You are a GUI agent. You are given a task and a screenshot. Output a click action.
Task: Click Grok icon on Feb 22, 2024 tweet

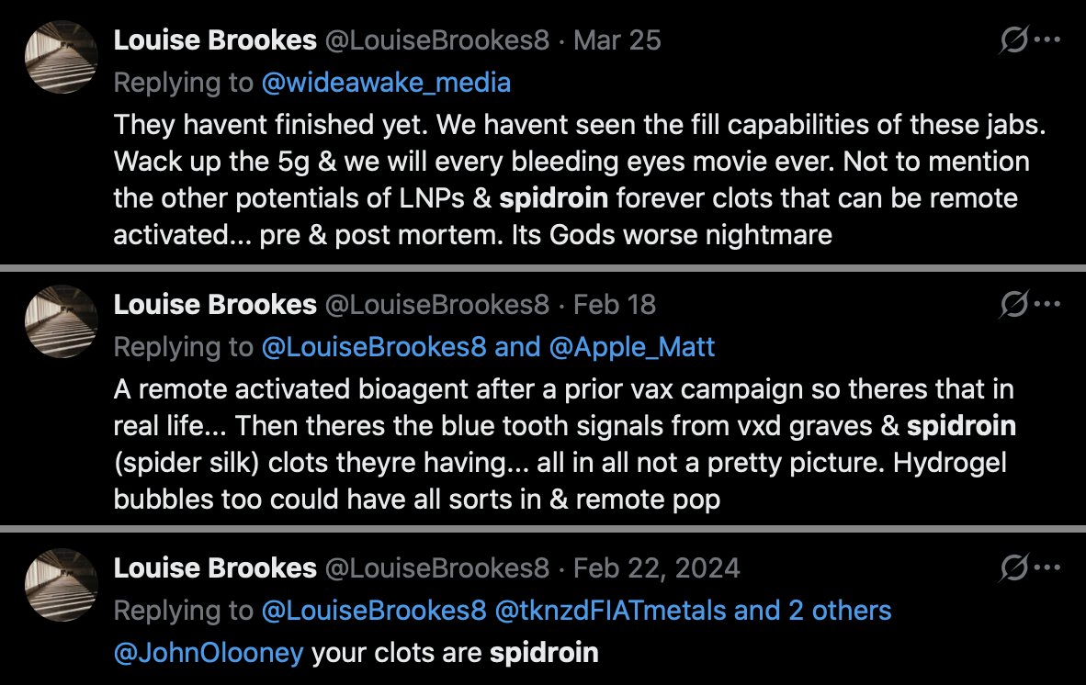(x=1014, y=567)
